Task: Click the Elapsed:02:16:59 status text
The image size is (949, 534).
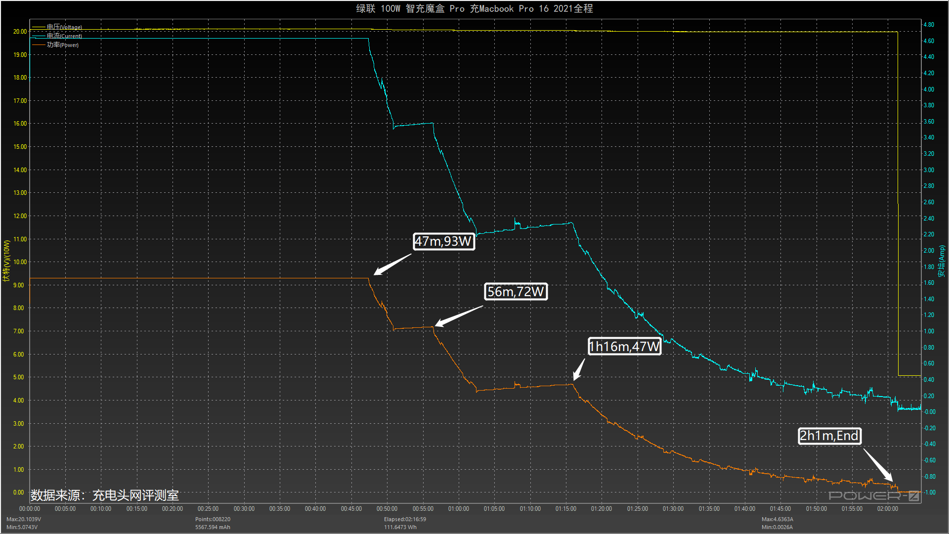Action: 405,519
